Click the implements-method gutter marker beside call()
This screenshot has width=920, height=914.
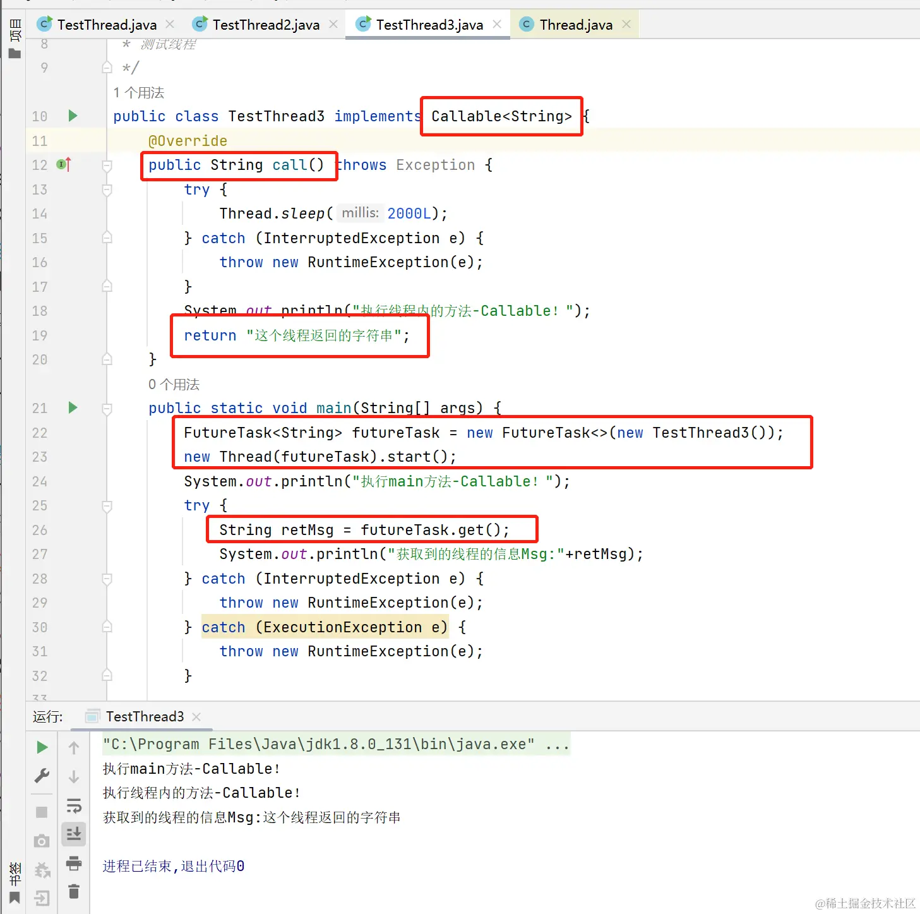coord(64,165)
